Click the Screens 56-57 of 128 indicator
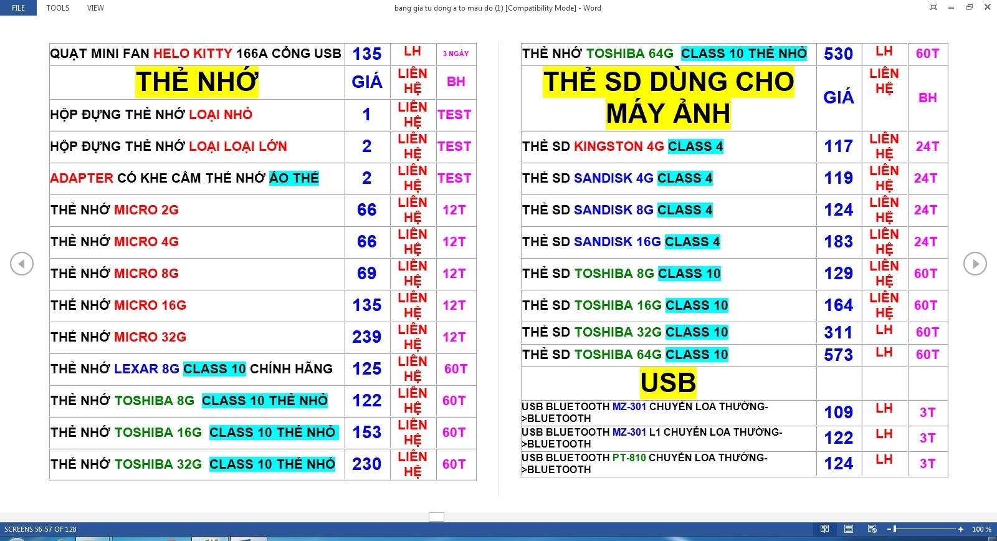Screen dimensions: 997x541 coord(41,529)
